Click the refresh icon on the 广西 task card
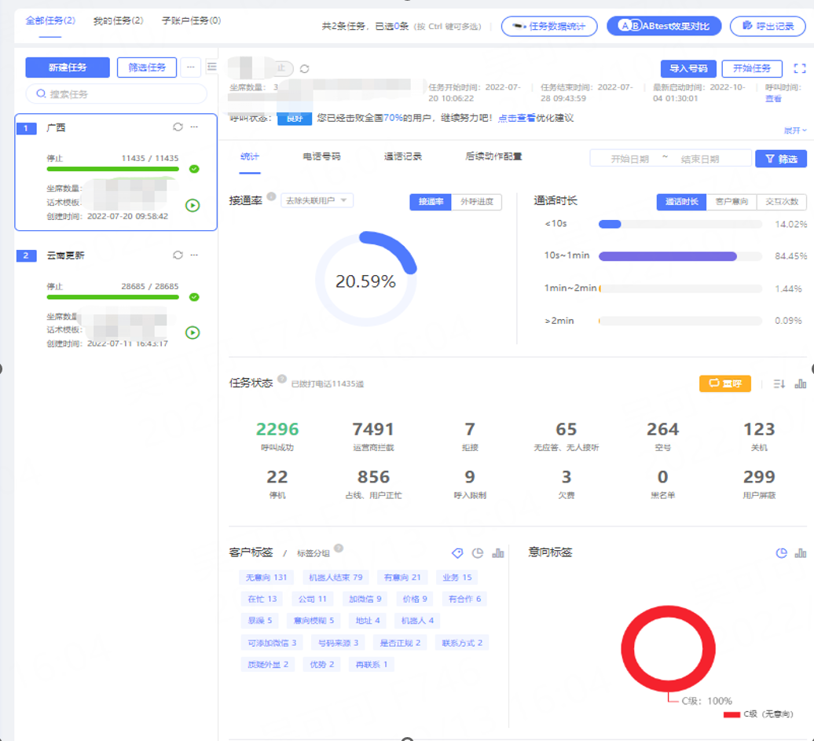 pyautogui.click(x=178, y=127)
